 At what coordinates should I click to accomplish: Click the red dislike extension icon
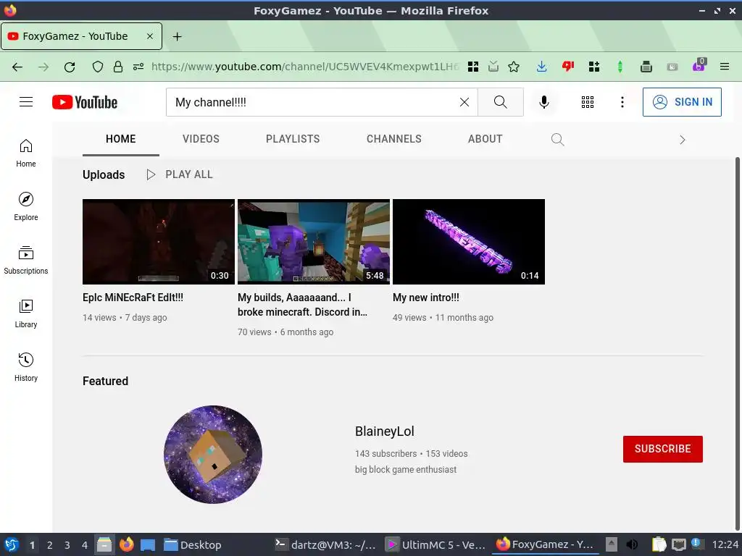click(568, 67)
